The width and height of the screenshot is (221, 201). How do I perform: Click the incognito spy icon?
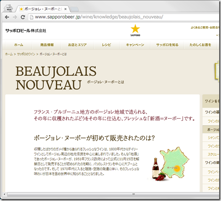8,8
